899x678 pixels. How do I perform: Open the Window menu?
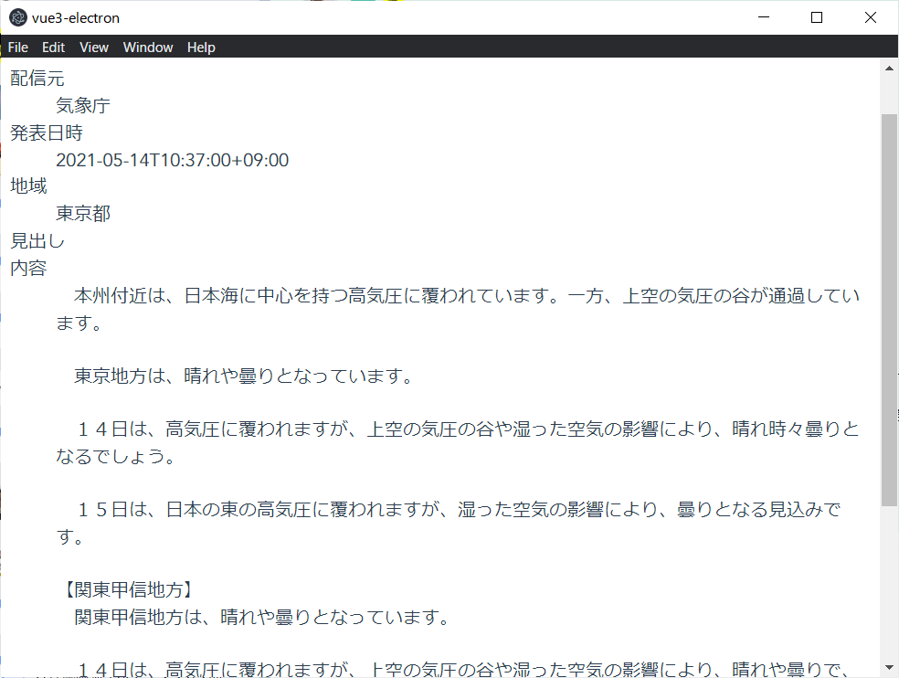147,47
